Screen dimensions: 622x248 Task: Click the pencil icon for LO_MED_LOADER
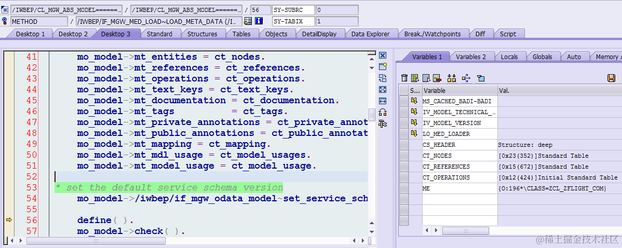tap(415, 133)
